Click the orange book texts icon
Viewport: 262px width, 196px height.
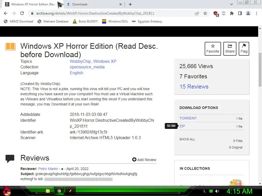pos(10,46)
